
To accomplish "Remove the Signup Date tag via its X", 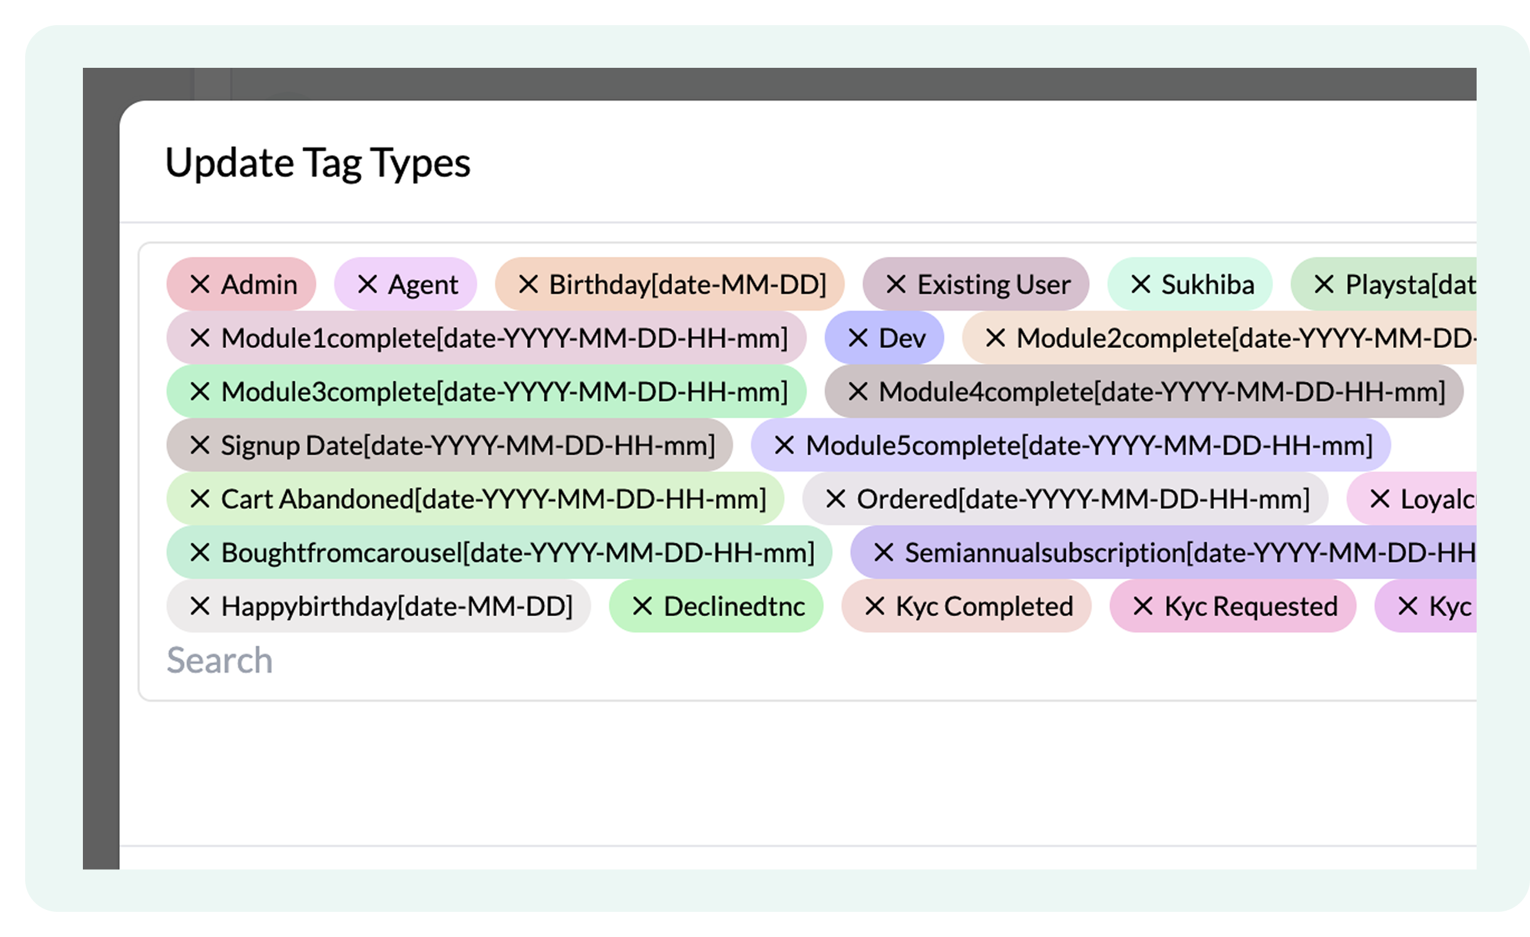I will pos(200,446).
